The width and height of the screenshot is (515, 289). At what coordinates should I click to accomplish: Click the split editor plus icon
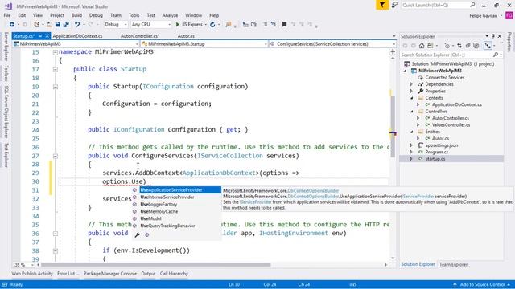click(x=393, y=51)
